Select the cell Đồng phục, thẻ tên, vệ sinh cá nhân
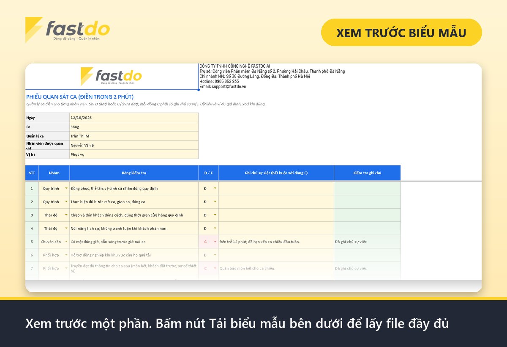 click(x=134, y=188)
